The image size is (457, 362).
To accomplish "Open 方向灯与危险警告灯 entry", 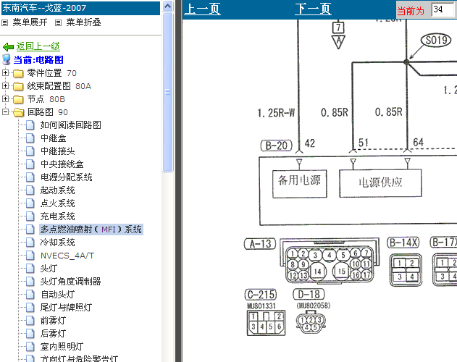I will (x=79, y=358).
